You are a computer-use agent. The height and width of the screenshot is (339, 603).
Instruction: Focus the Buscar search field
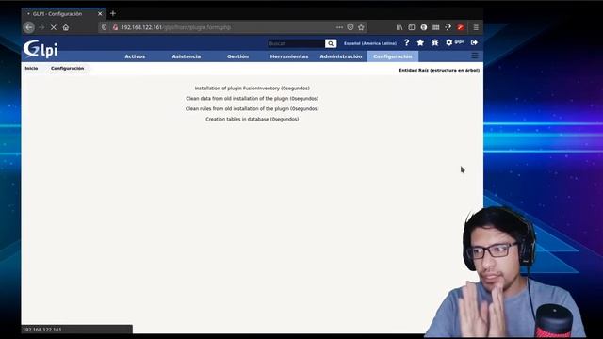coord(296,43)
